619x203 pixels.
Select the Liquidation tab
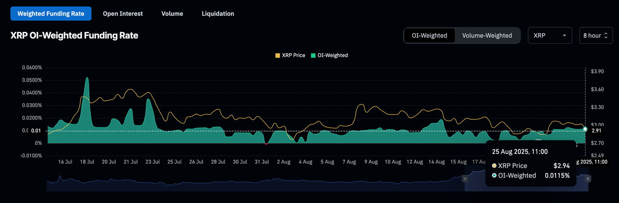[x=218, y=14]
